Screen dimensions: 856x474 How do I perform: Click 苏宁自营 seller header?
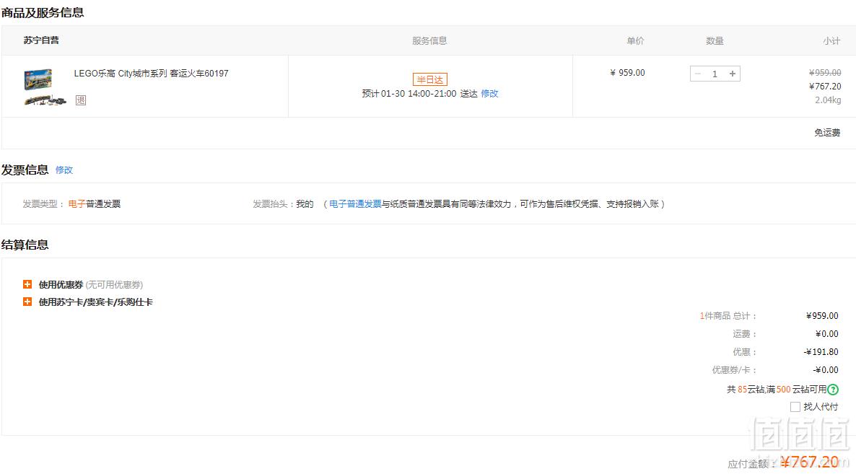click(x=41, y=40)
